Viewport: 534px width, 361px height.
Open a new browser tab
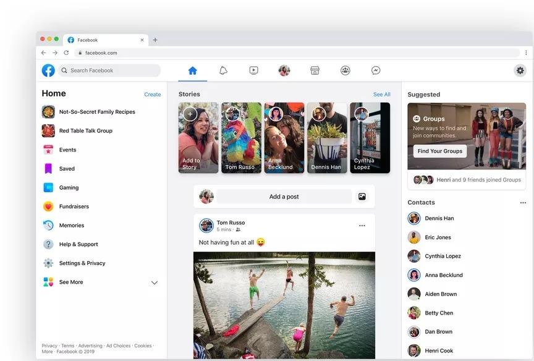point(155,40)
